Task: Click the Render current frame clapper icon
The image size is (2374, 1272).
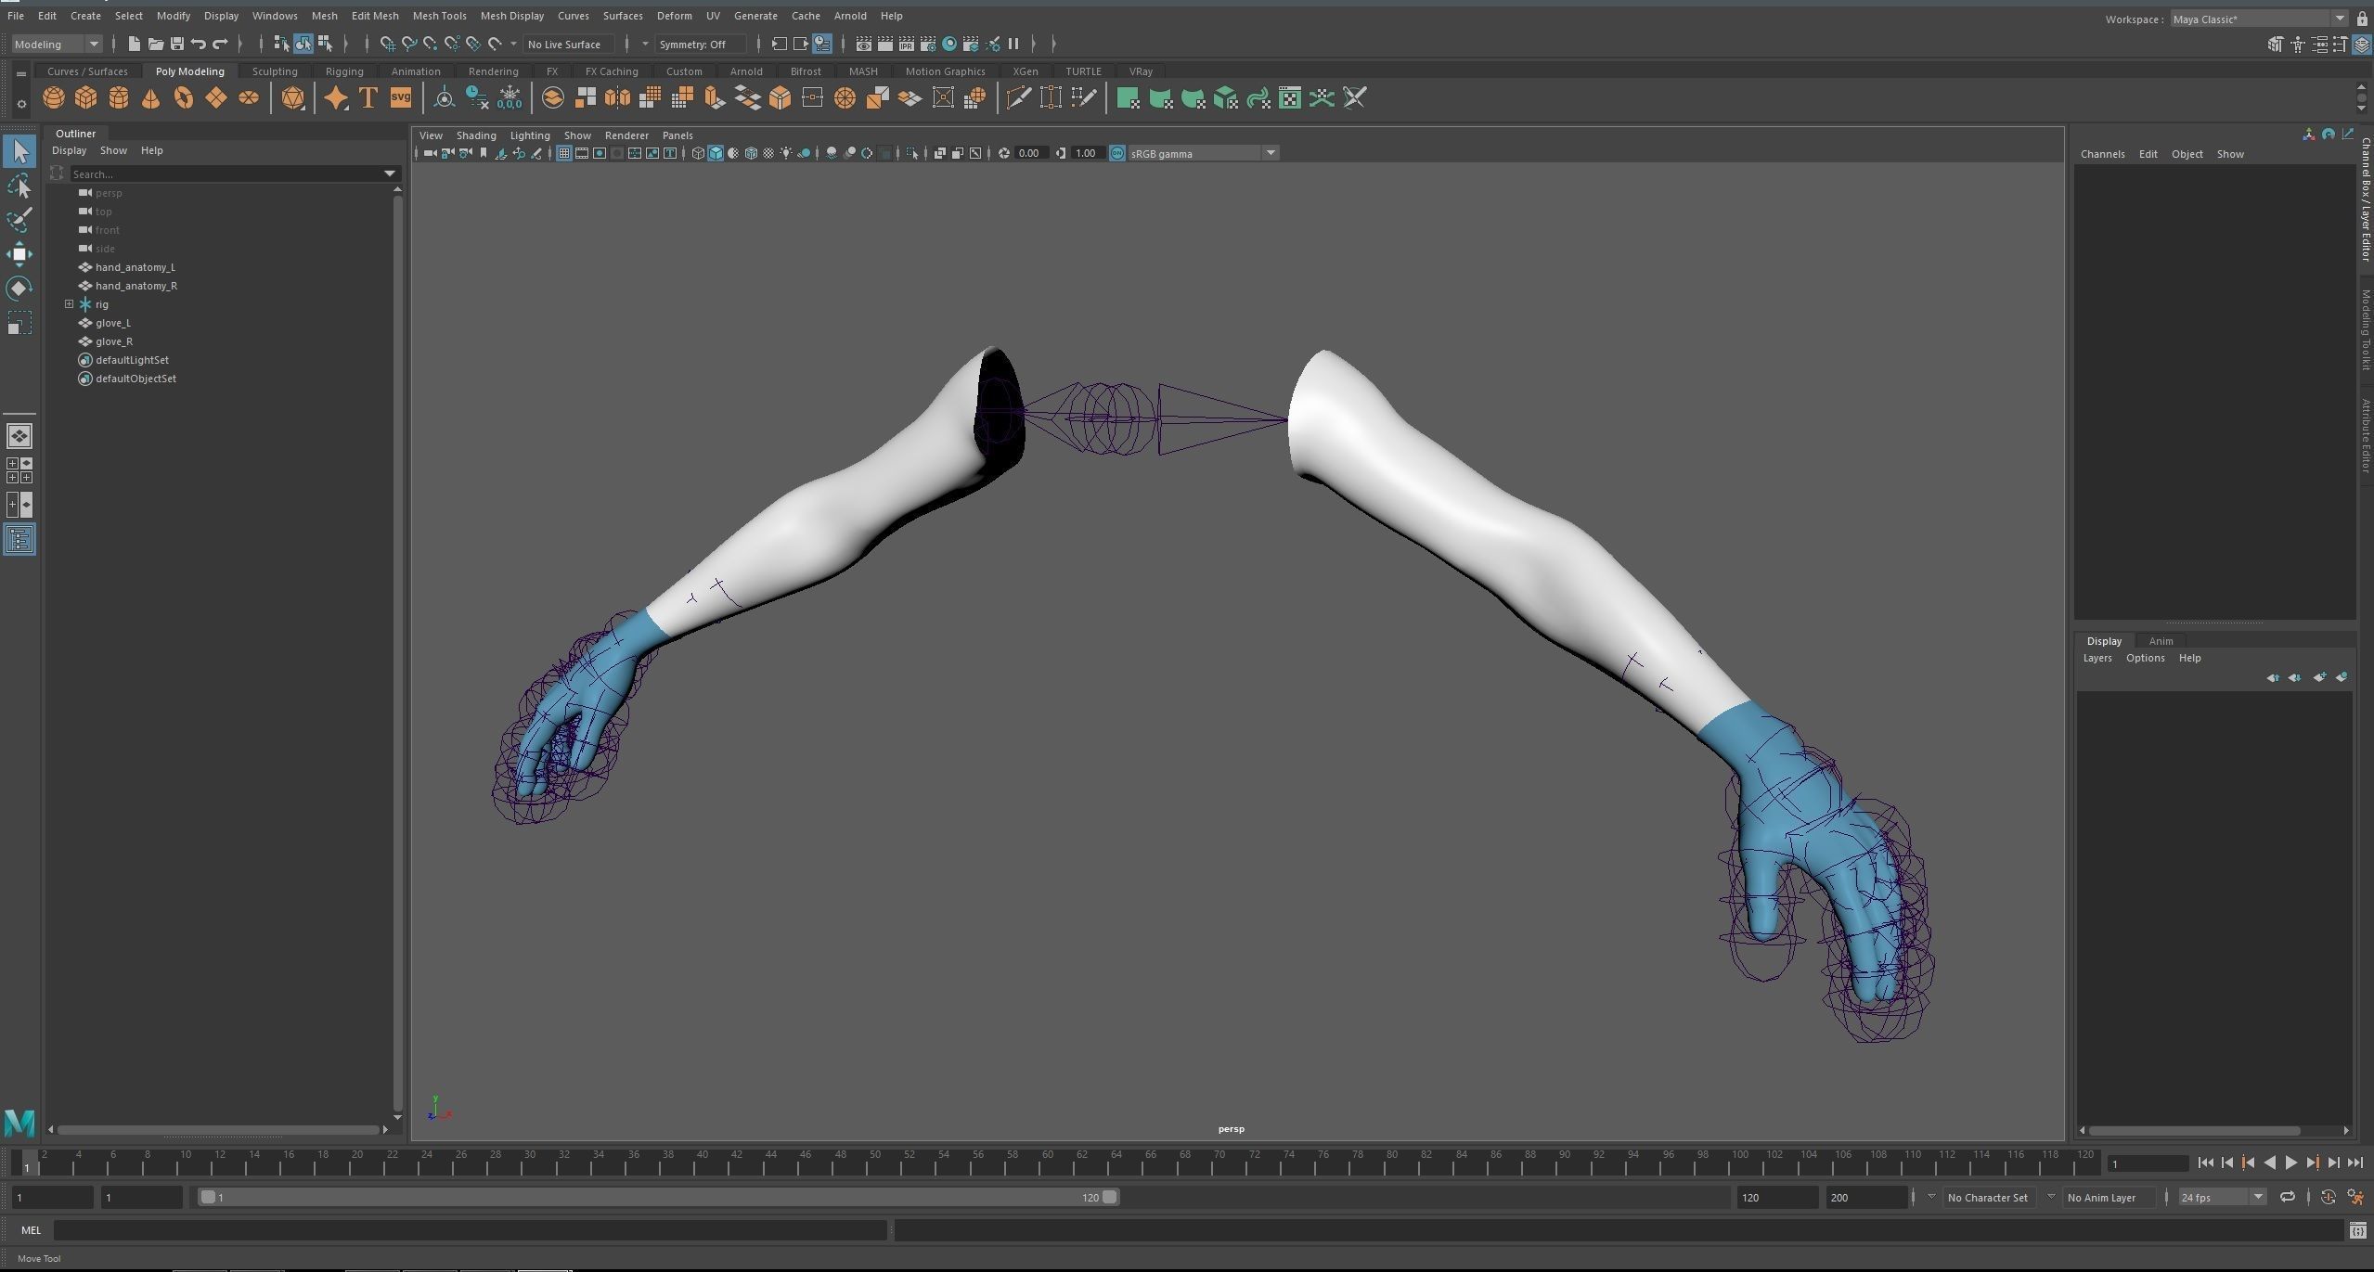Action: pos(885,44)
